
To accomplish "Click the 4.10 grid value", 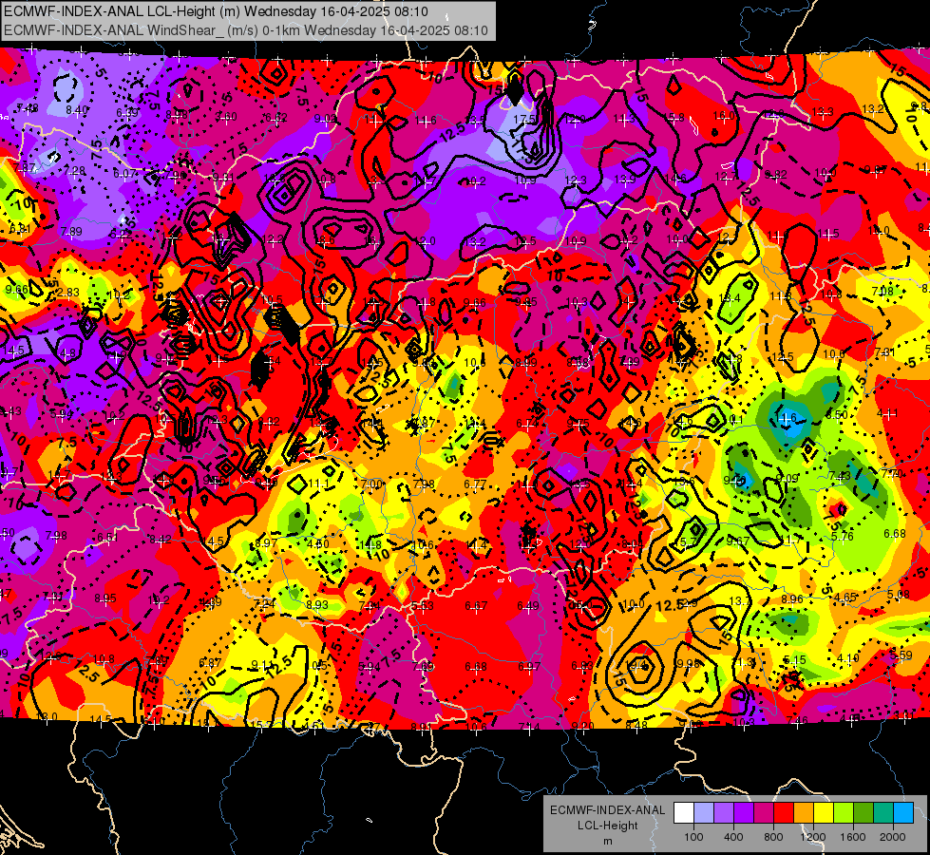I will coord(847,657).
